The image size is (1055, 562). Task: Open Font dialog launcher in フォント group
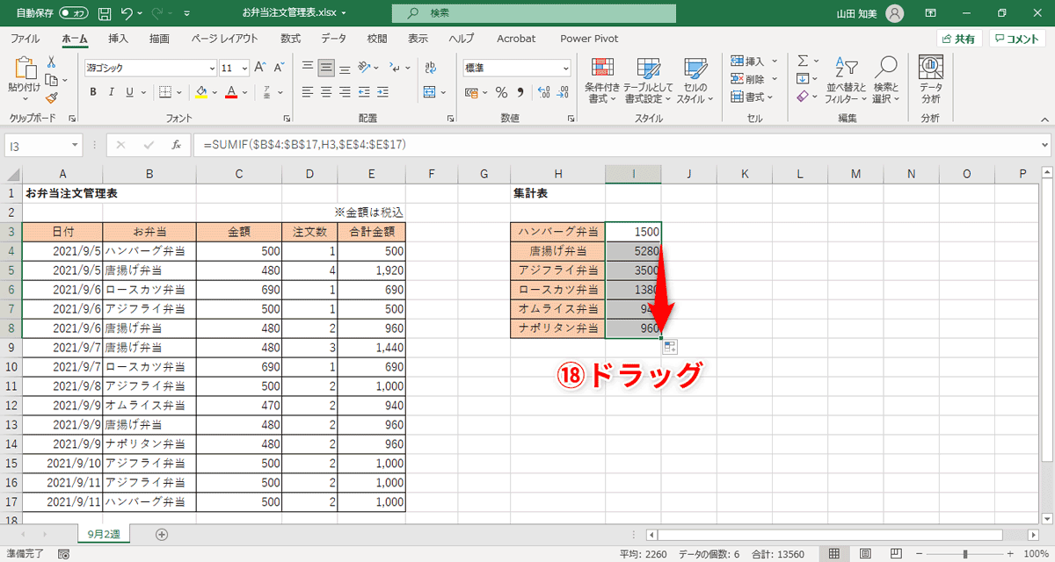[x=287, y=118]
